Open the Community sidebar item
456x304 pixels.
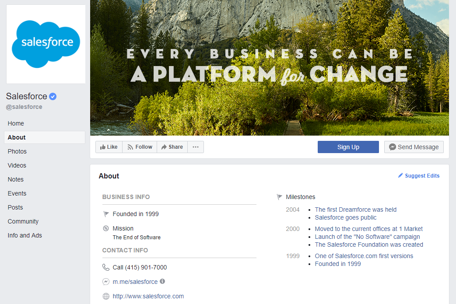tap(23, 221)
